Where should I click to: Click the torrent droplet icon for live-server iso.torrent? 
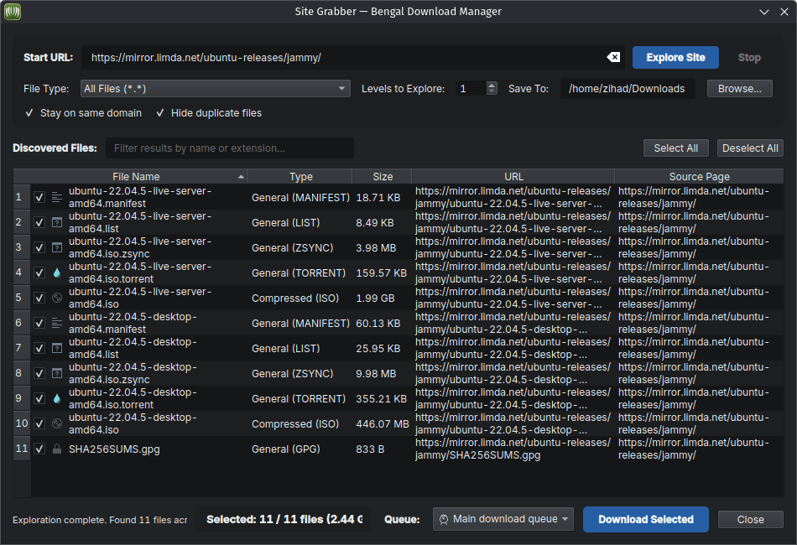tap(57, 272)
